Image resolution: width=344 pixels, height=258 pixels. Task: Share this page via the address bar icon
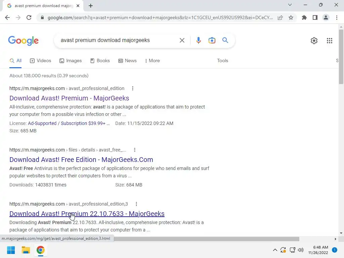click(280, 17)
